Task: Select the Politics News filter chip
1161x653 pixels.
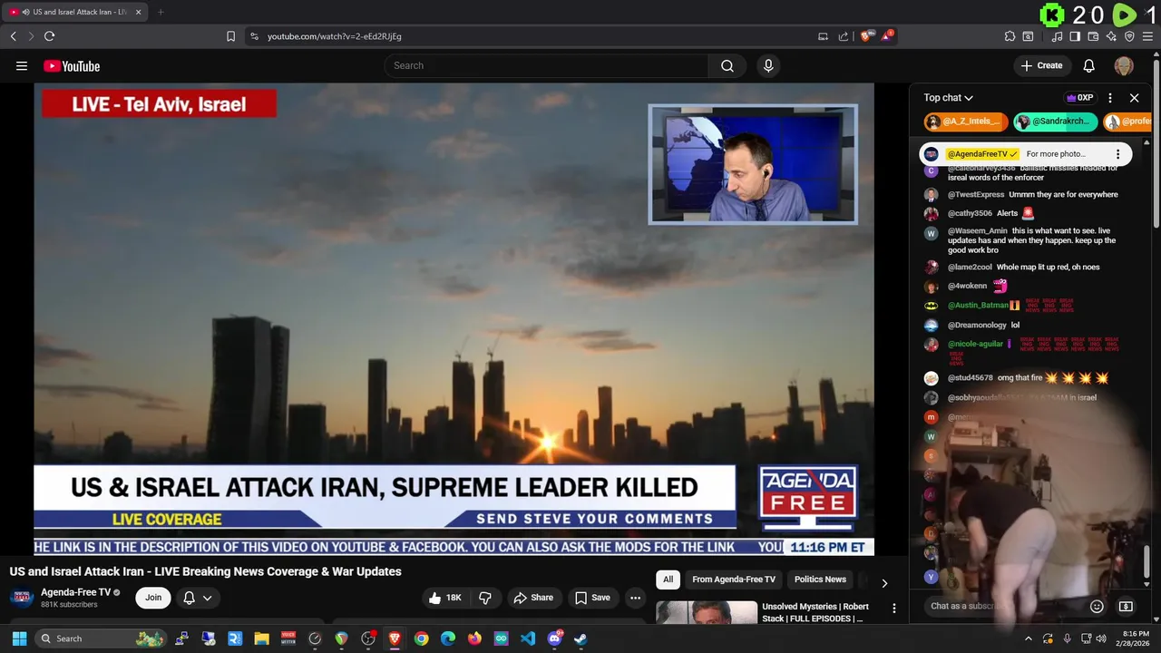Action: [820, 580]
